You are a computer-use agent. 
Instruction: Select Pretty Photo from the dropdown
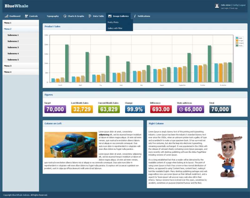(113, 22)
